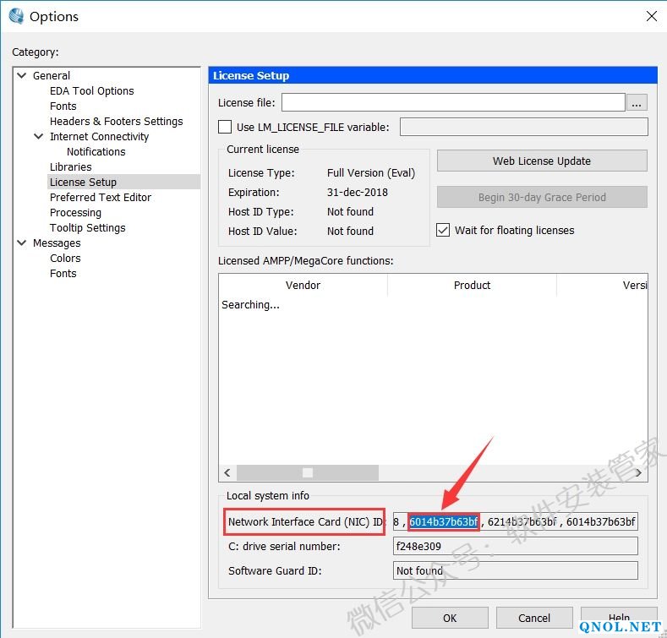Click left arrow of horizontal scrollbar
The height and width of the screenshot is (638, 667).
click(x=227, y=472)
